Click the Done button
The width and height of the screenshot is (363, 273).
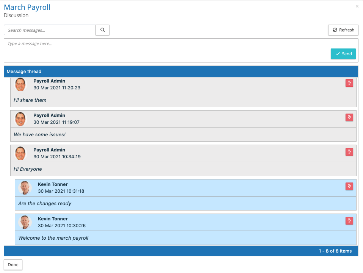pos(13,265)
